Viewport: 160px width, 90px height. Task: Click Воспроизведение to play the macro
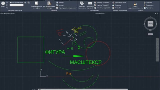click(x=16, y=2)
